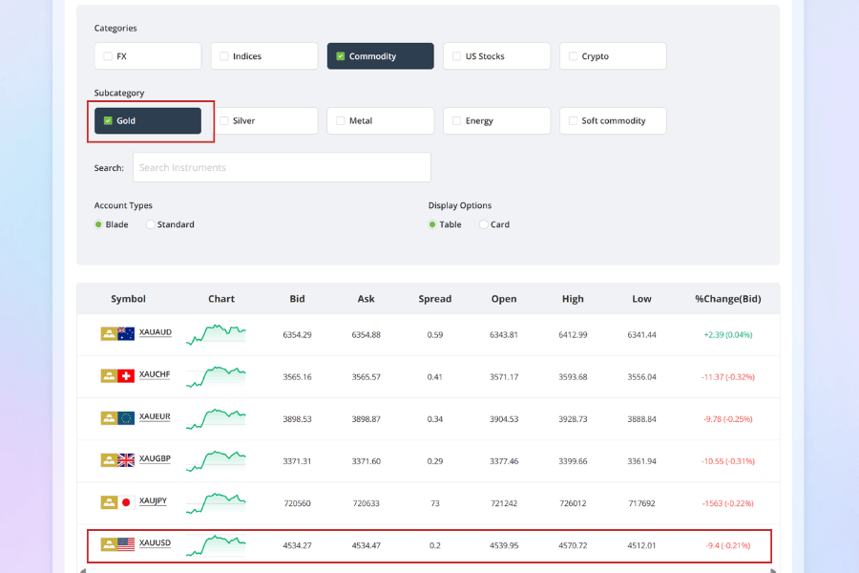Click XAUUSD ask value 4534.47

point(366,545)
